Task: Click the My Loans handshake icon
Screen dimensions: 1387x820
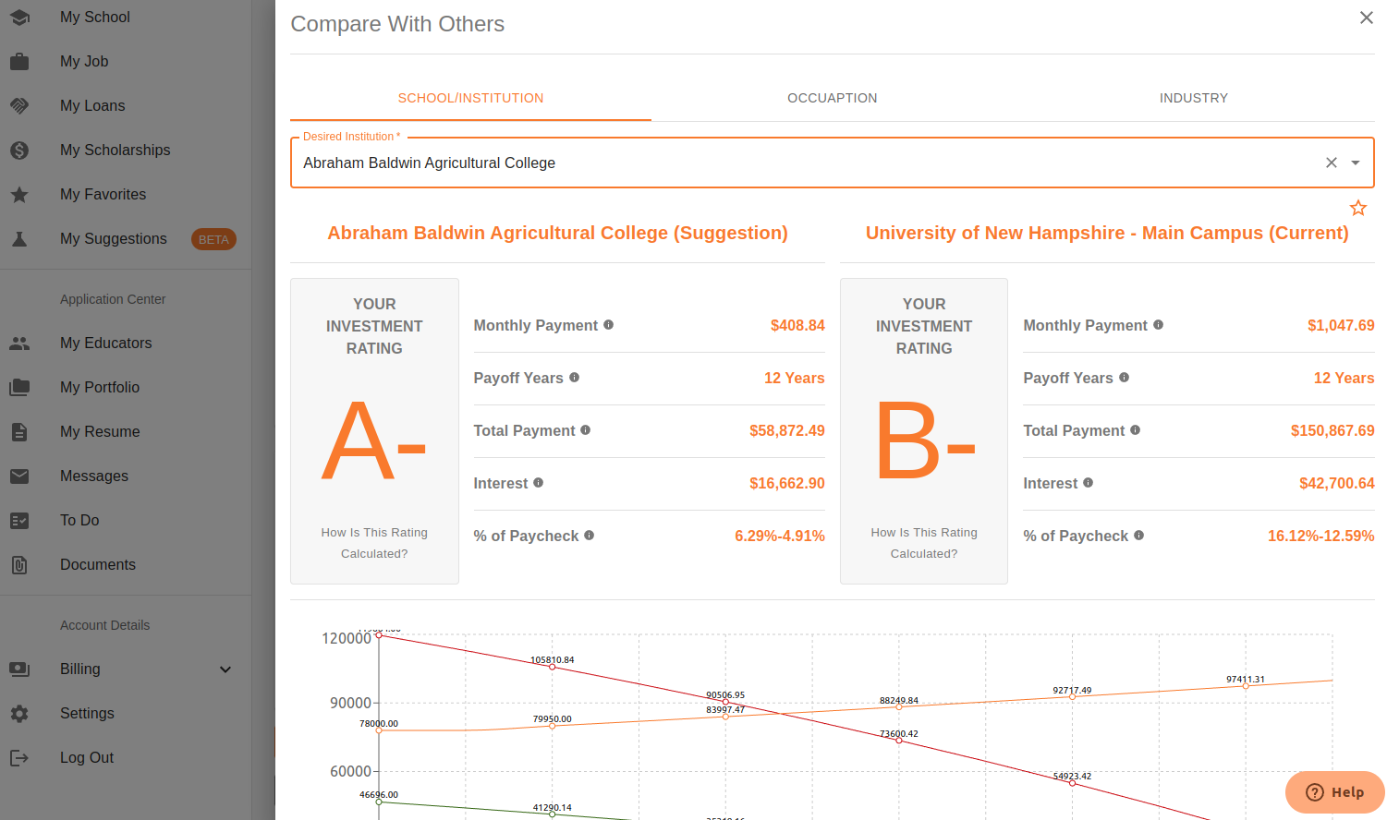Action: (19, 106)
